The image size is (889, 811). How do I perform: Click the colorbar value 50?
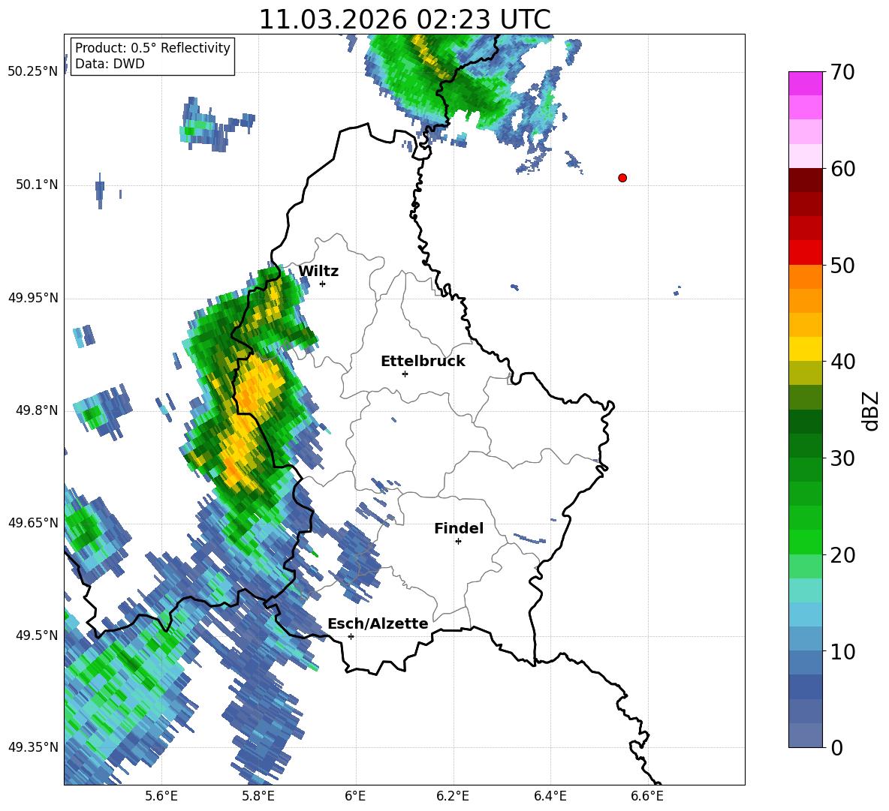(842, 265)
